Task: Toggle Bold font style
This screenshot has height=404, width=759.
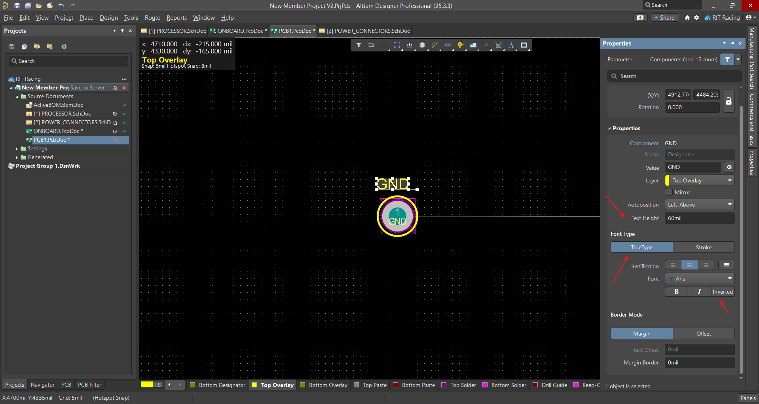Action: click(676, 292)
